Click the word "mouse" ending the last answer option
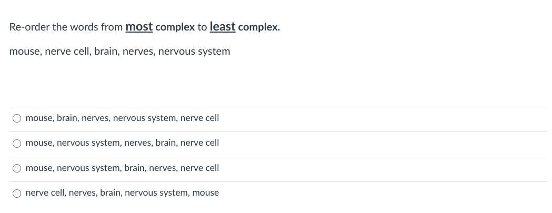 (x=205, y=193)
